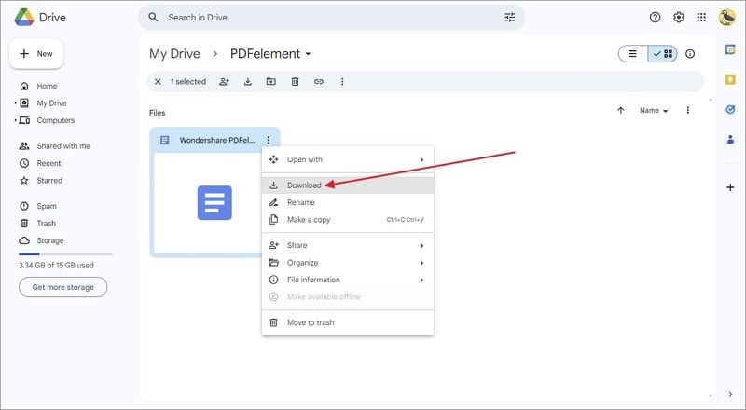Click the storage usage bar
746x410 pixels.
[65, 254]
